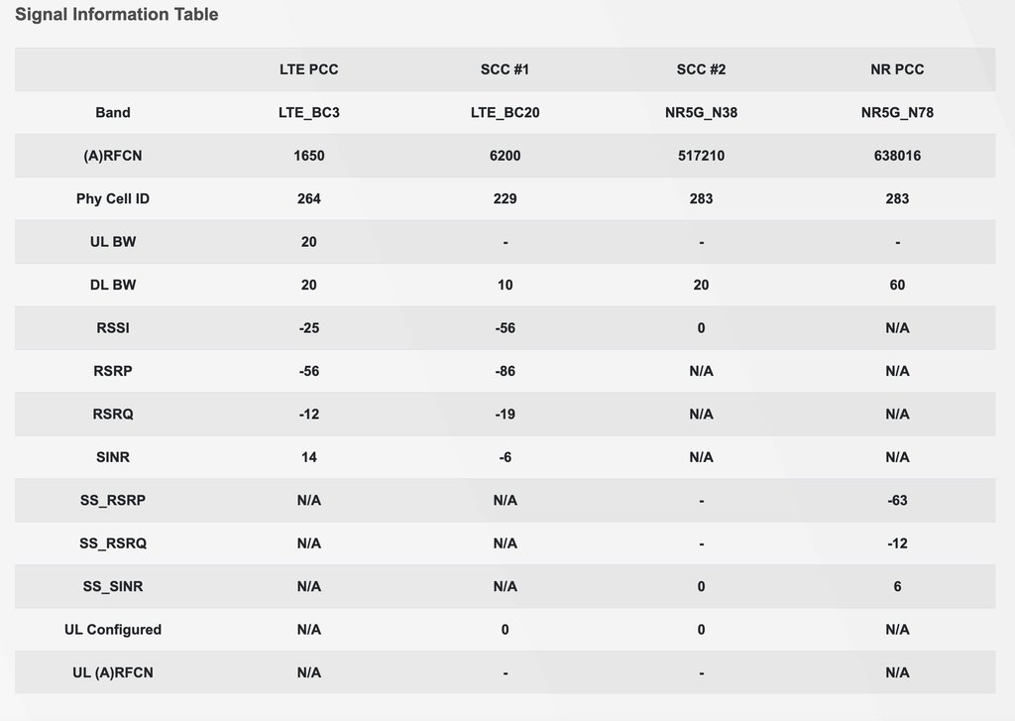Click the UL (A)RFCN row label

tap(113, 672)
